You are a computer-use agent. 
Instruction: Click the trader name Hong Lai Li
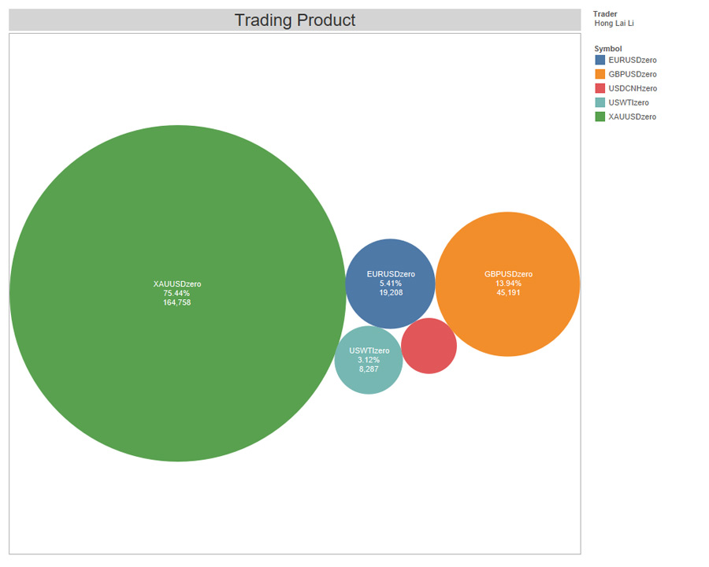point(614,24)
